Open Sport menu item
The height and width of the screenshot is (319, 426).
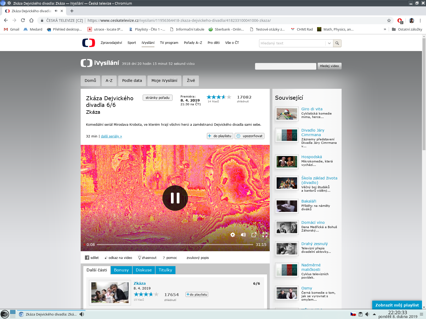(x=132, y=43)
